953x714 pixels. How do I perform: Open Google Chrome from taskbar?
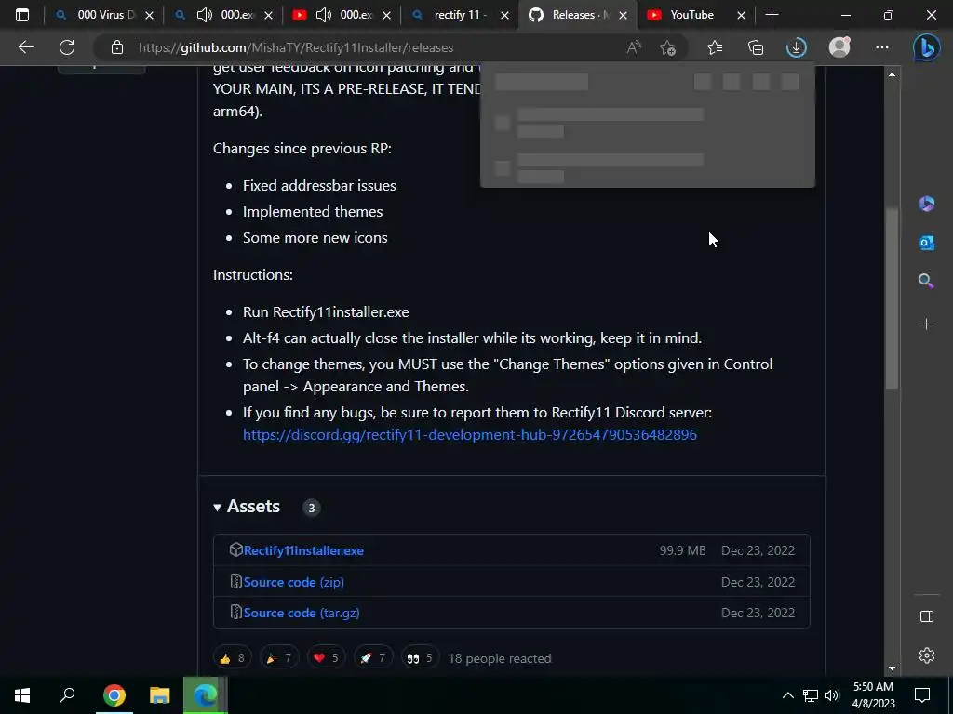point(114,695)
